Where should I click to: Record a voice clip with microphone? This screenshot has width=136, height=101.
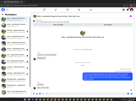pyautogui.click(x=34, y=94)
